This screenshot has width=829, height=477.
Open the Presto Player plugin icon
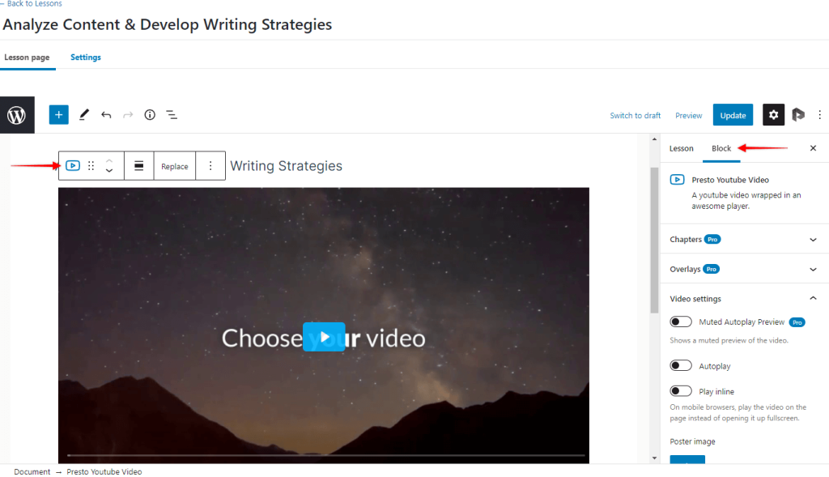pyautogui.click(x=797, y=115)
